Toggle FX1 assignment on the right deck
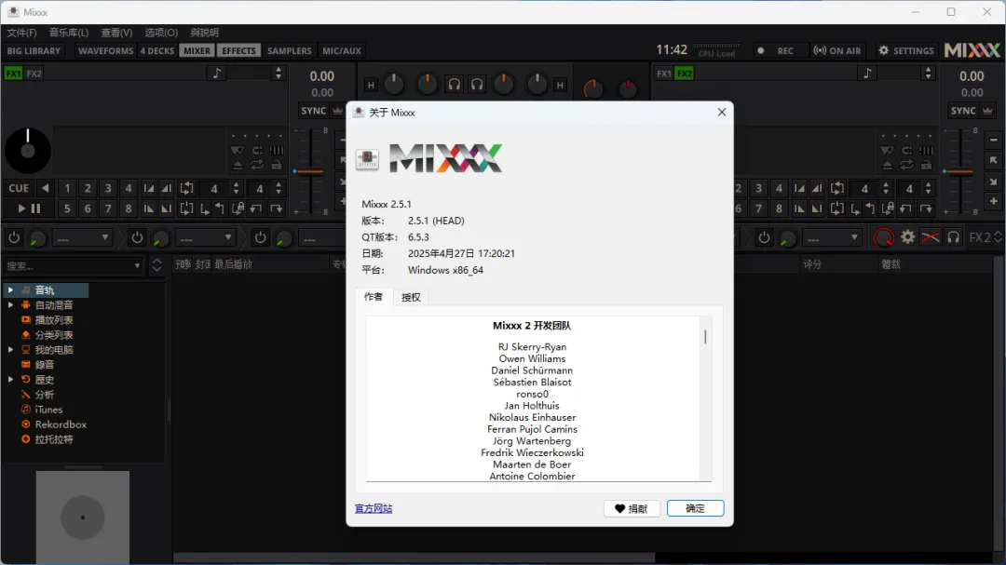 click(x=663, y=74)
